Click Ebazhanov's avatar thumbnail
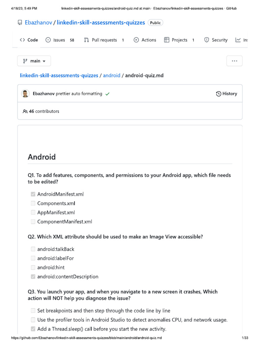This screenshot has width=259, height=346. [x=25, y=94]
